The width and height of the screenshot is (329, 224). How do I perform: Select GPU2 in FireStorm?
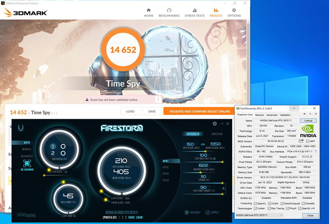click(x=166, y=167)
